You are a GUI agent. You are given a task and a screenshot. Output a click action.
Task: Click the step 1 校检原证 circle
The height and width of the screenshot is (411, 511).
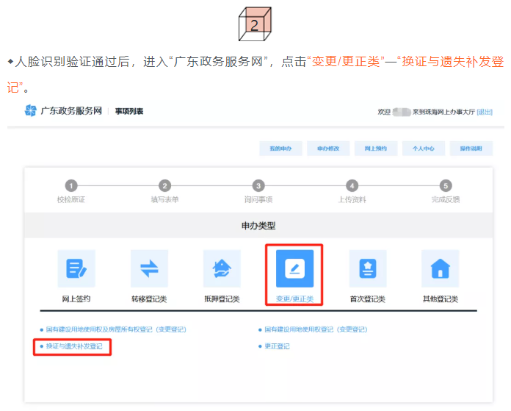pyautogui.click(x=70, y=186)
